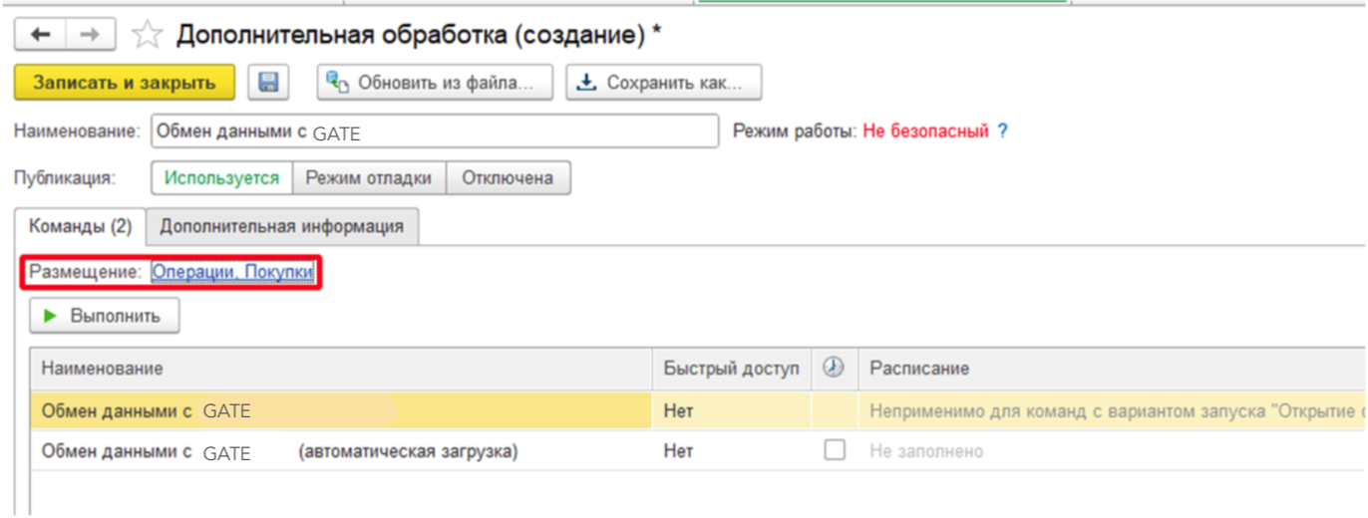The height and width of the screenshot is (518, 1368).
Task: Open placement link "Операции, Покупки"
Action: click(x=232, y=272)
